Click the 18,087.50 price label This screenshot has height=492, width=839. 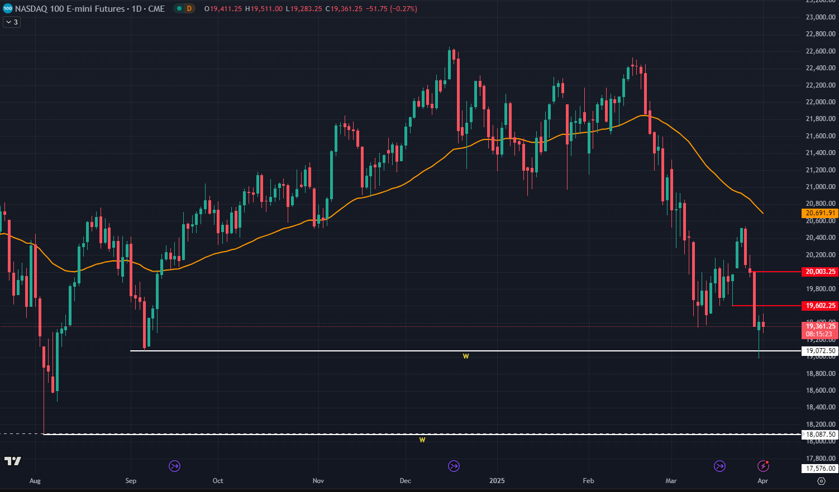[x=820, y=435]
